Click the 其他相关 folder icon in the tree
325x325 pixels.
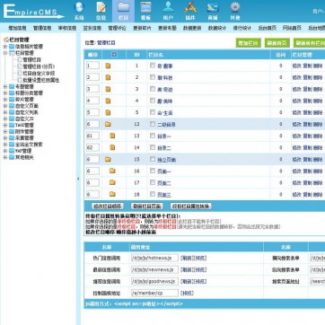tap(12, 157)
